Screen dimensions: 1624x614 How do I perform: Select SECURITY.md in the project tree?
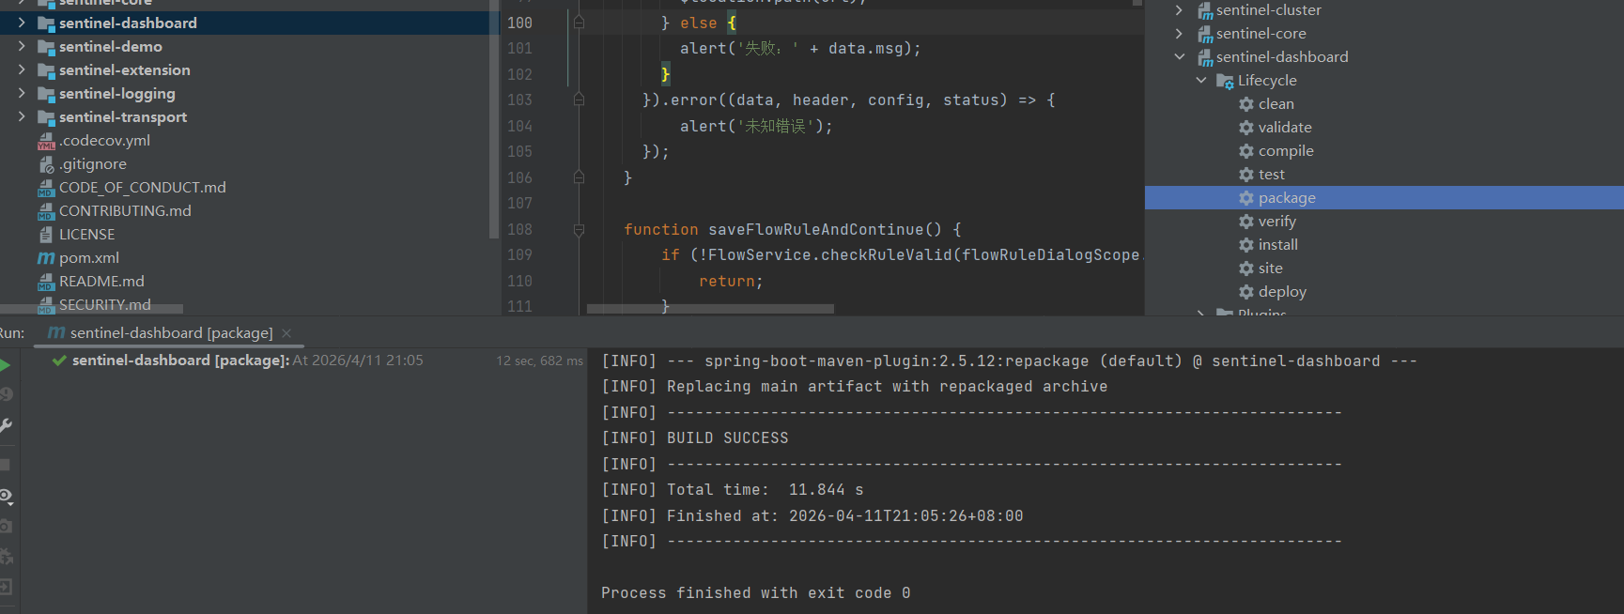[104, 305]
